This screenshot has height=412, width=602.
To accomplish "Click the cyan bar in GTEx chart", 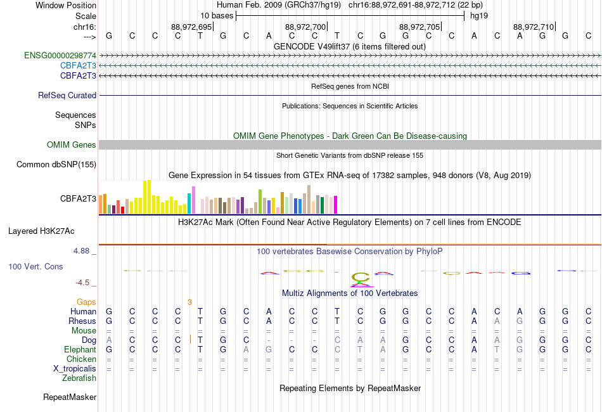I will (189, 203).
